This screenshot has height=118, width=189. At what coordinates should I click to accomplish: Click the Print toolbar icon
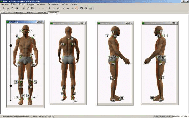[86, 8]
